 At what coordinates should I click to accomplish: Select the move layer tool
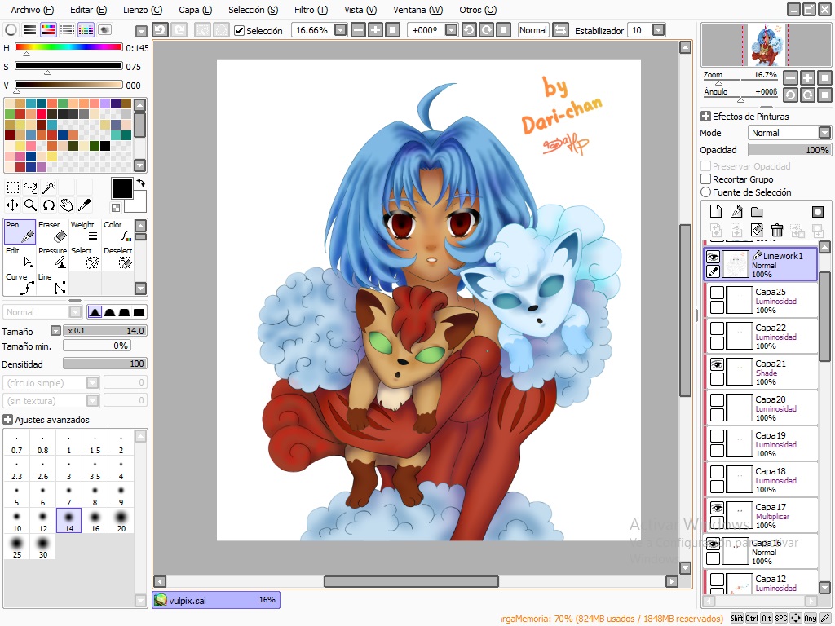13,205
